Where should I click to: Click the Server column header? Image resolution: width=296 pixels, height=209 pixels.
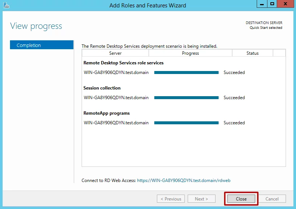(x=115, y=53)
